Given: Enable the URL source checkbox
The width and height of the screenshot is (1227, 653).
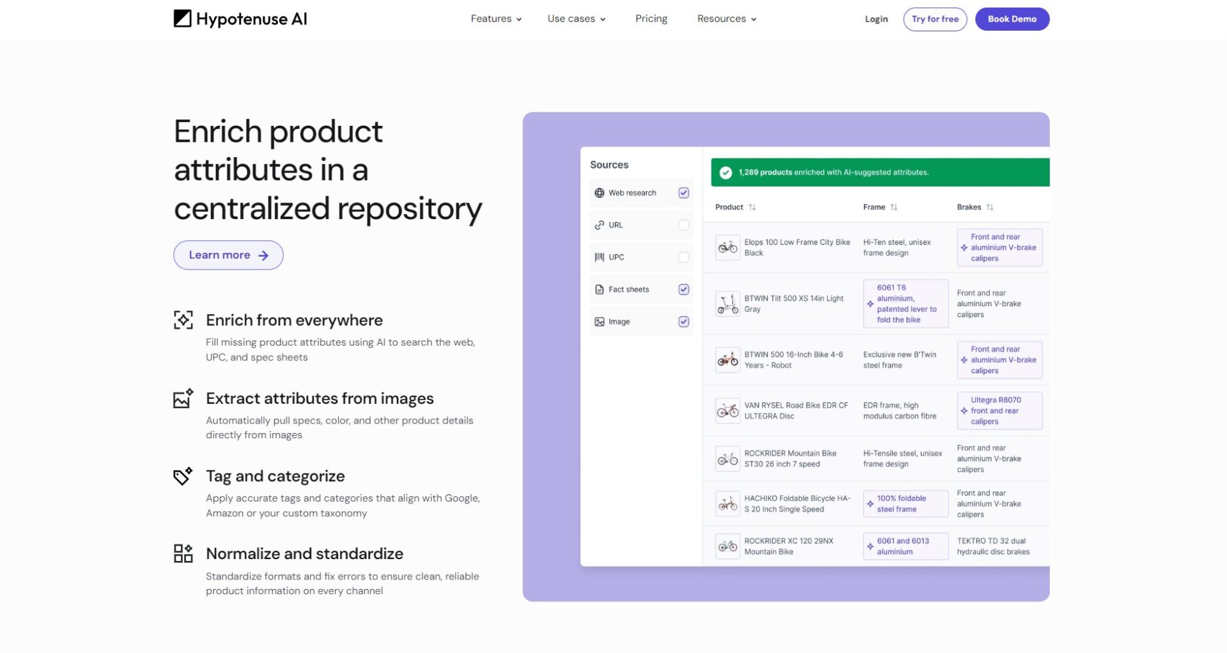Looking at the screenshot, I should click(683, 225).
